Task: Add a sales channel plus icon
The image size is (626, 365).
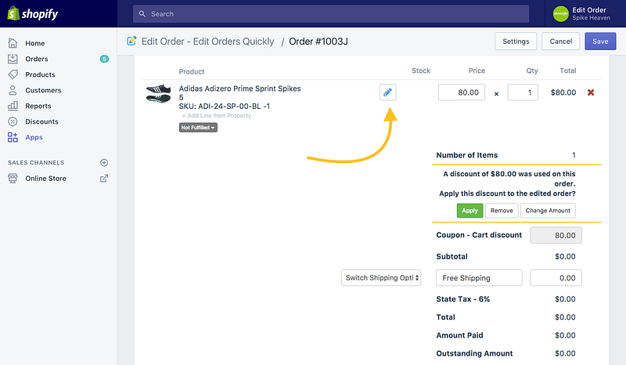Action: tap(104, 163)
